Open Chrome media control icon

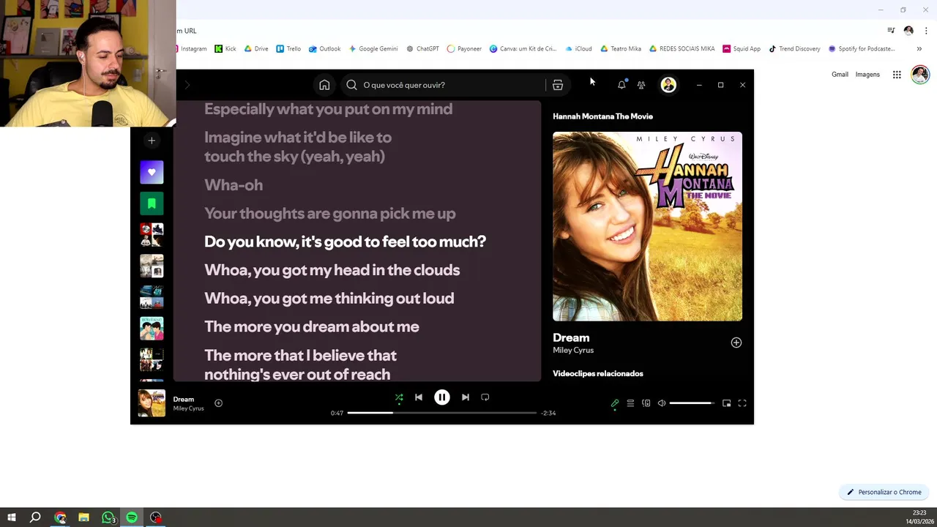click(x=891, y=31)
